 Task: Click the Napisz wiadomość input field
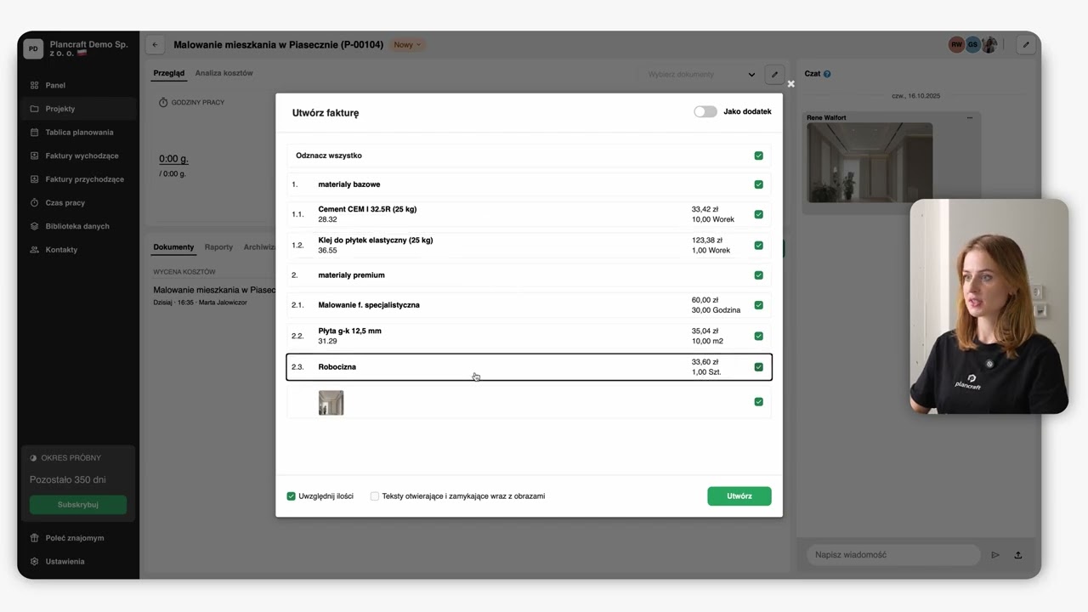coord(892,555)
